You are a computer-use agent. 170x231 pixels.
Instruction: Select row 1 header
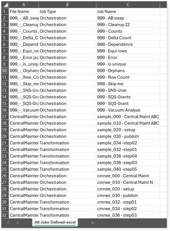[5, 12]
